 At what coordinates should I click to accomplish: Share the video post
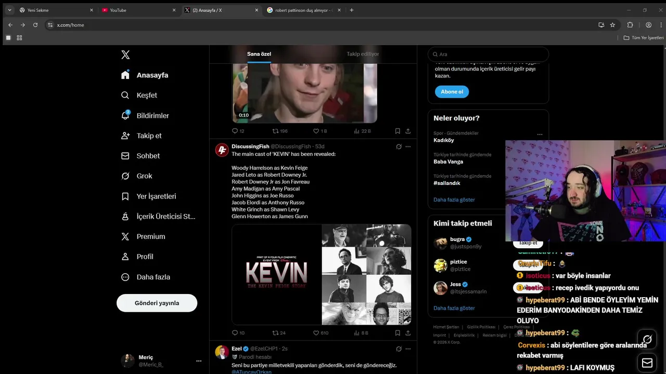(408, 131)
